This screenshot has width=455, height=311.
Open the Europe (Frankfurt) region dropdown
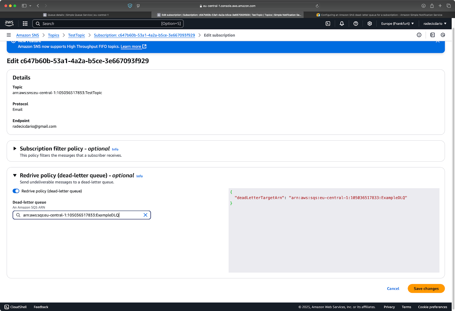397,24
